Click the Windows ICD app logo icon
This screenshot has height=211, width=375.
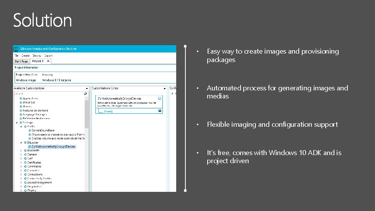tap(16, 49)
